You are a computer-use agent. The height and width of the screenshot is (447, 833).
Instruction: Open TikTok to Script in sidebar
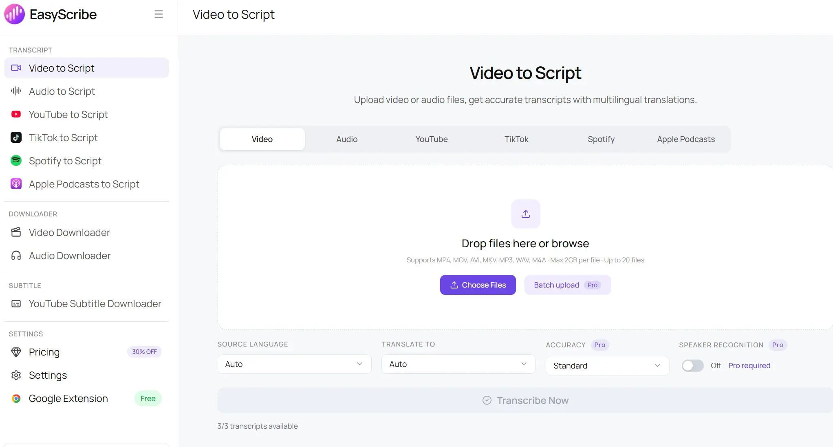click(x=86, y=137)
